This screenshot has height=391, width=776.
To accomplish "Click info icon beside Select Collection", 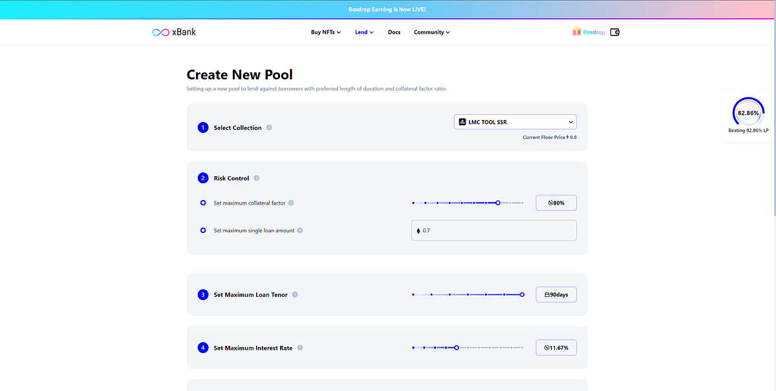I will pos(269,128).
